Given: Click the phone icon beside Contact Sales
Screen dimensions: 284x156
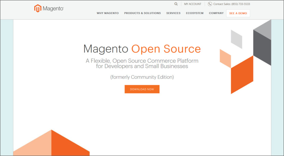Looking at the screenshot, I should pos(210,4).
